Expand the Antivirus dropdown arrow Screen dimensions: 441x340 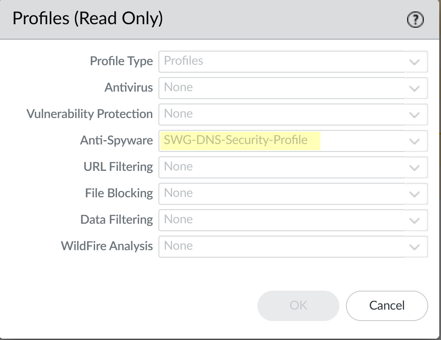tap(414, 88)
